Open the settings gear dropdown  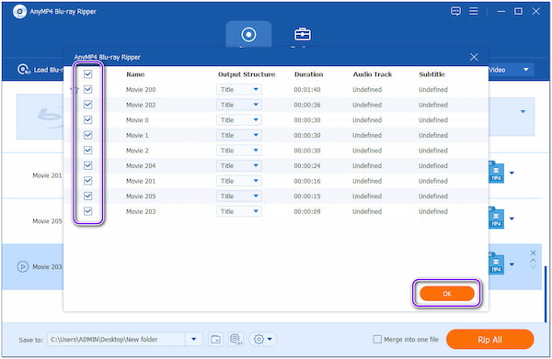(x=262, y=339)
